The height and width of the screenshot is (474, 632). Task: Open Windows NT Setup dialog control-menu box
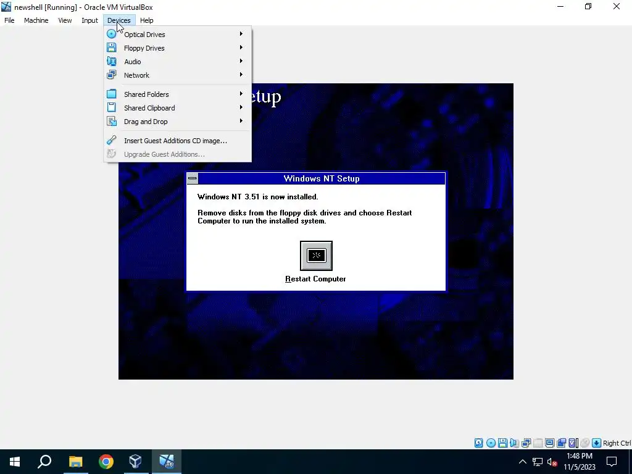[x=193, y=178]
